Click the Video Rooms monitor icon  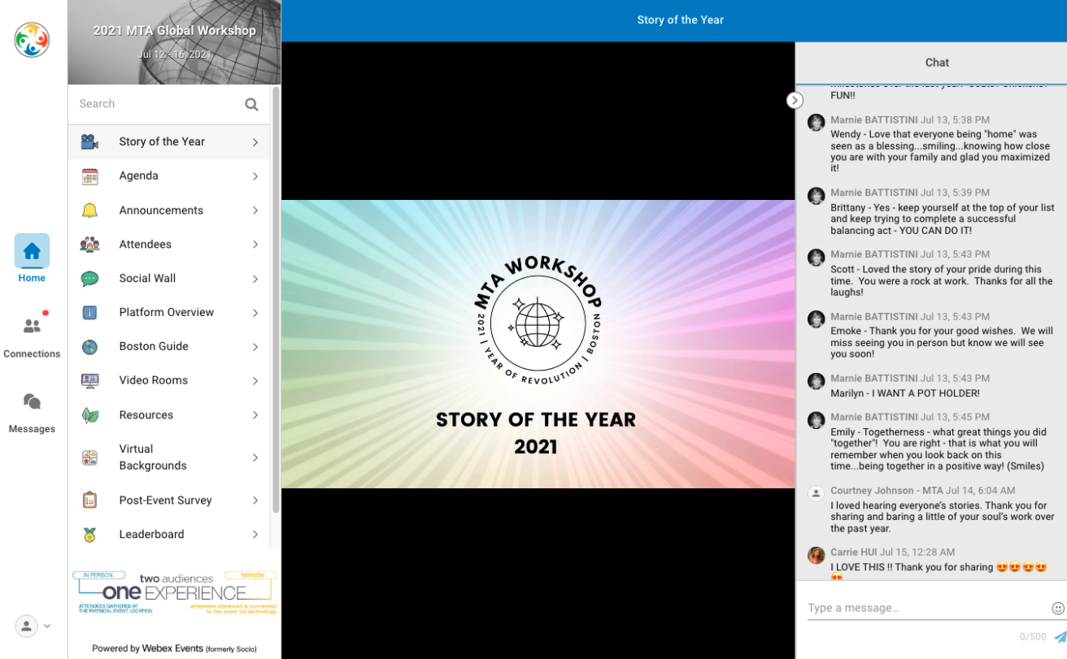(89, 380)
